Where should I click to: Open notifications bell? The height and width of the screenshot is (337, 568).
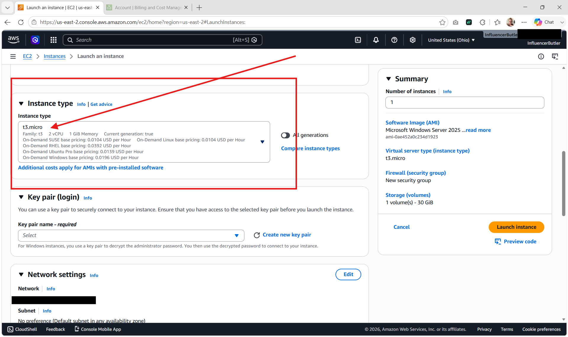click(x=376, y=40)
